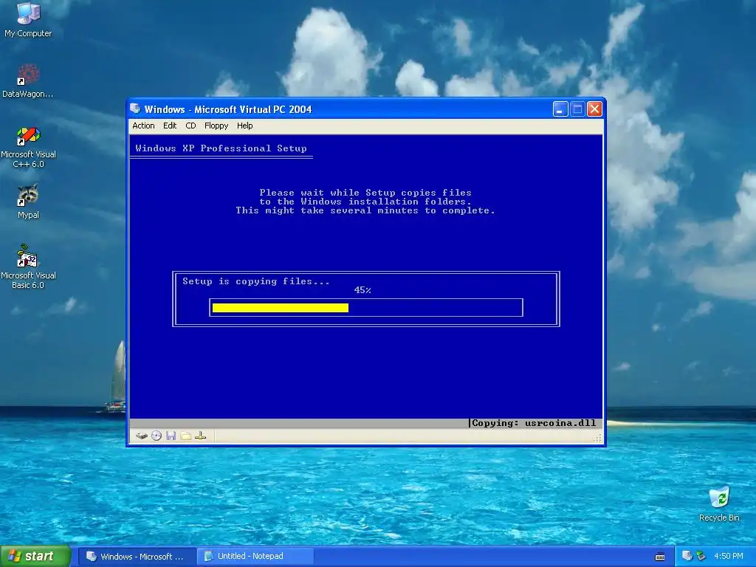The height and width of the screenshot is (567, 756).
Task: Click the yellow setup progress bar
Action: click(x=280, y=308)
